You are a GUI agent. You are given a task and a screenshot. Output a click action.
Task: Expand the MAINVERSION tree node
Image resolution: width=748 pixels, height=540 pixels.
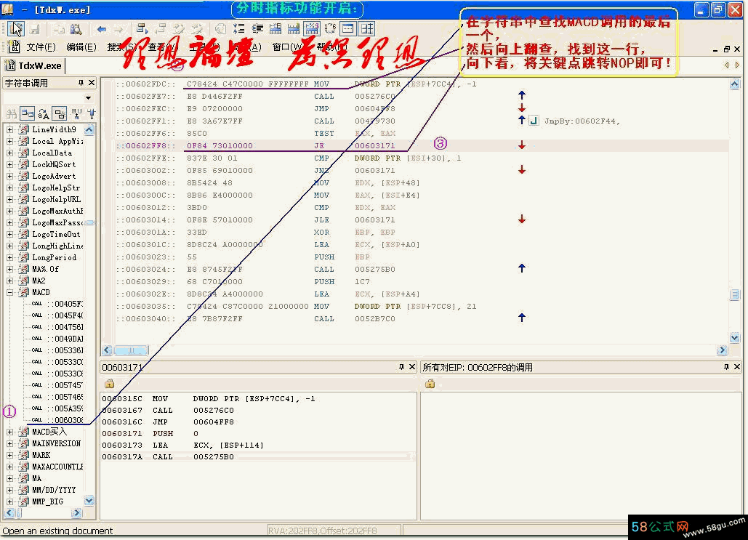(9, 443)
